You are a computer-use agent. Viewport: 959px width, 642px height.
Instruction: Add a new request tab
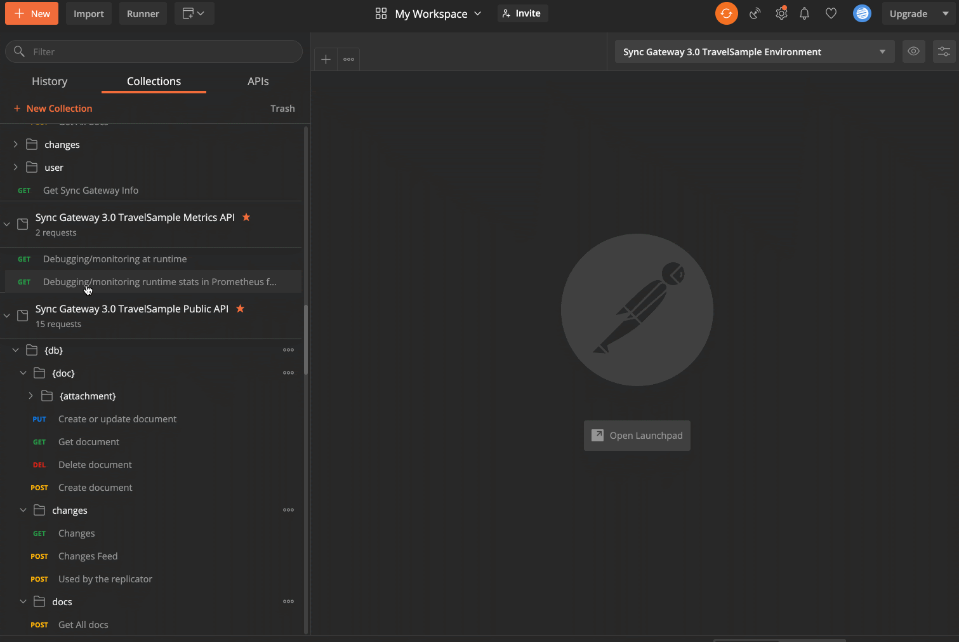coord(326,59)
